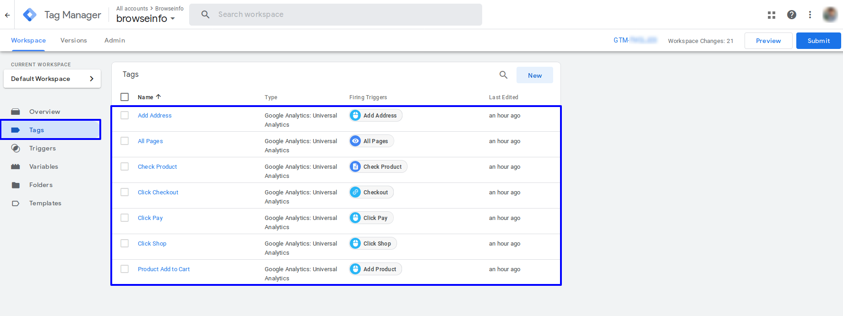Click the Tags sidebar icon
The image size is (843, 316).
pyautogui.click(x=16, y=130)
